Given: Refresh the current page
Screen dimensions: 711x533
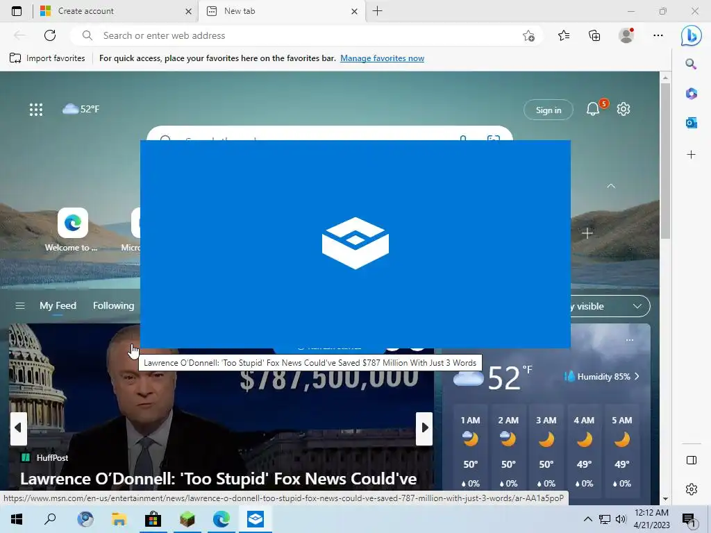Looking at the screenshot, I should (x=50, y=35).
